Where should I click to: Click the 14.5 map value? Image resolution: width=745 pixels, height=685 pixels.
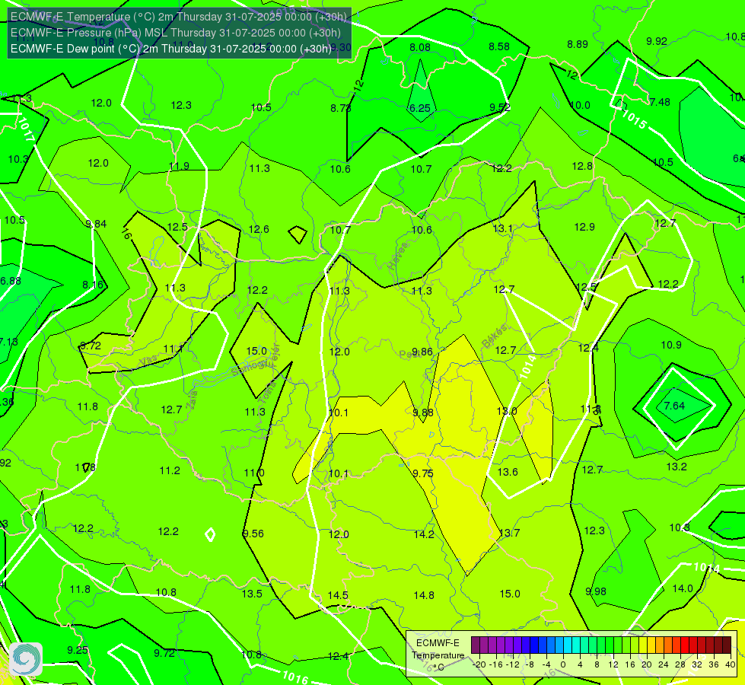338,595
